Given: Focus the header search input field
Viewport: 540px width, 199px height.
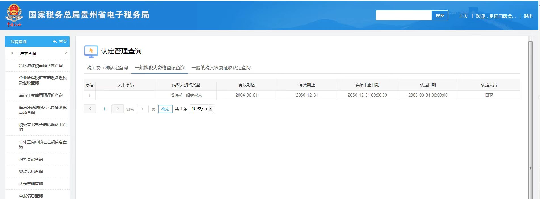Looking at the screenshot, I should point(403,16).
